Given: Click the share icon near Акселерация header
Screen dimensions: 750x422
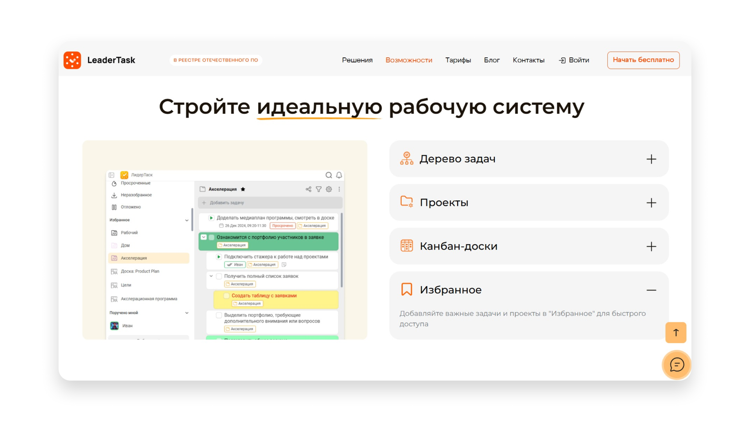Looking at the screenshot, I should coord(308,189).
